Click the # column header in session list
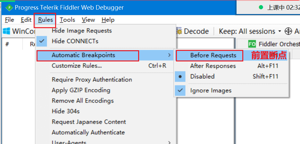Viewport: 300px width, 144px height. pyautogui.click(x=7, y=44)
